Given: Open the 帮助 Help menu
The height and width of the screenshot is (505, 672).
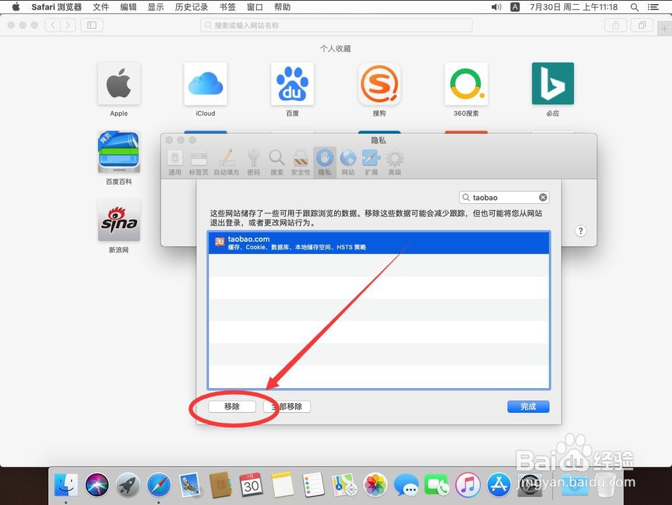Looking at the screenshot, I should (282, 7).
